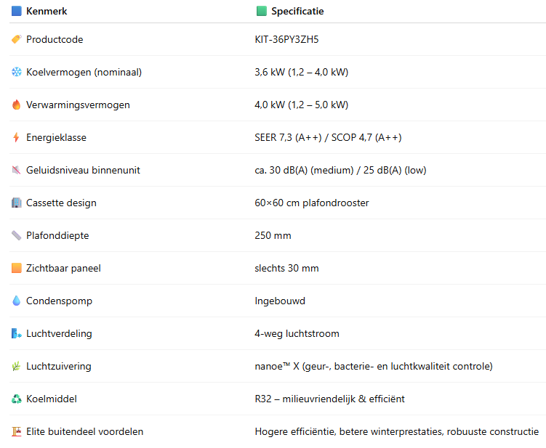Image resolution: width=546 pixels, height=448 pixels.
Task: Click the building icon beside Cassette design
Action: click(x=17, y=203)
